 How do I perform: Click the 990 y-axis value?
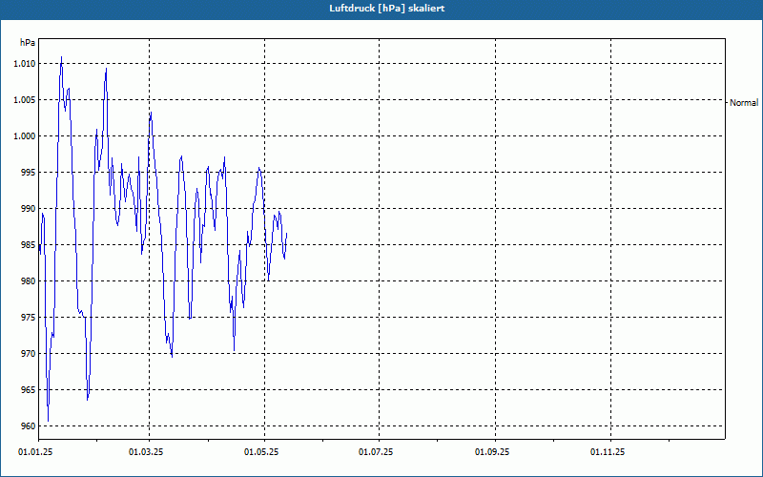tap(29, 209)
